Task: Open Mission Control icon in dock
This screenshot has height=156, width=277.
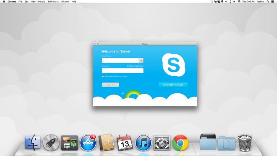Action: pos(69,143)
